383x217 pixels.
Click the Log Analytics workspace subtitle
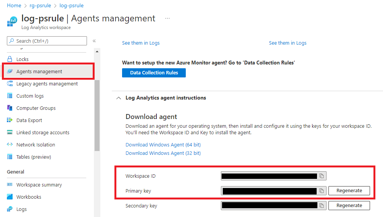pos(46,27)
